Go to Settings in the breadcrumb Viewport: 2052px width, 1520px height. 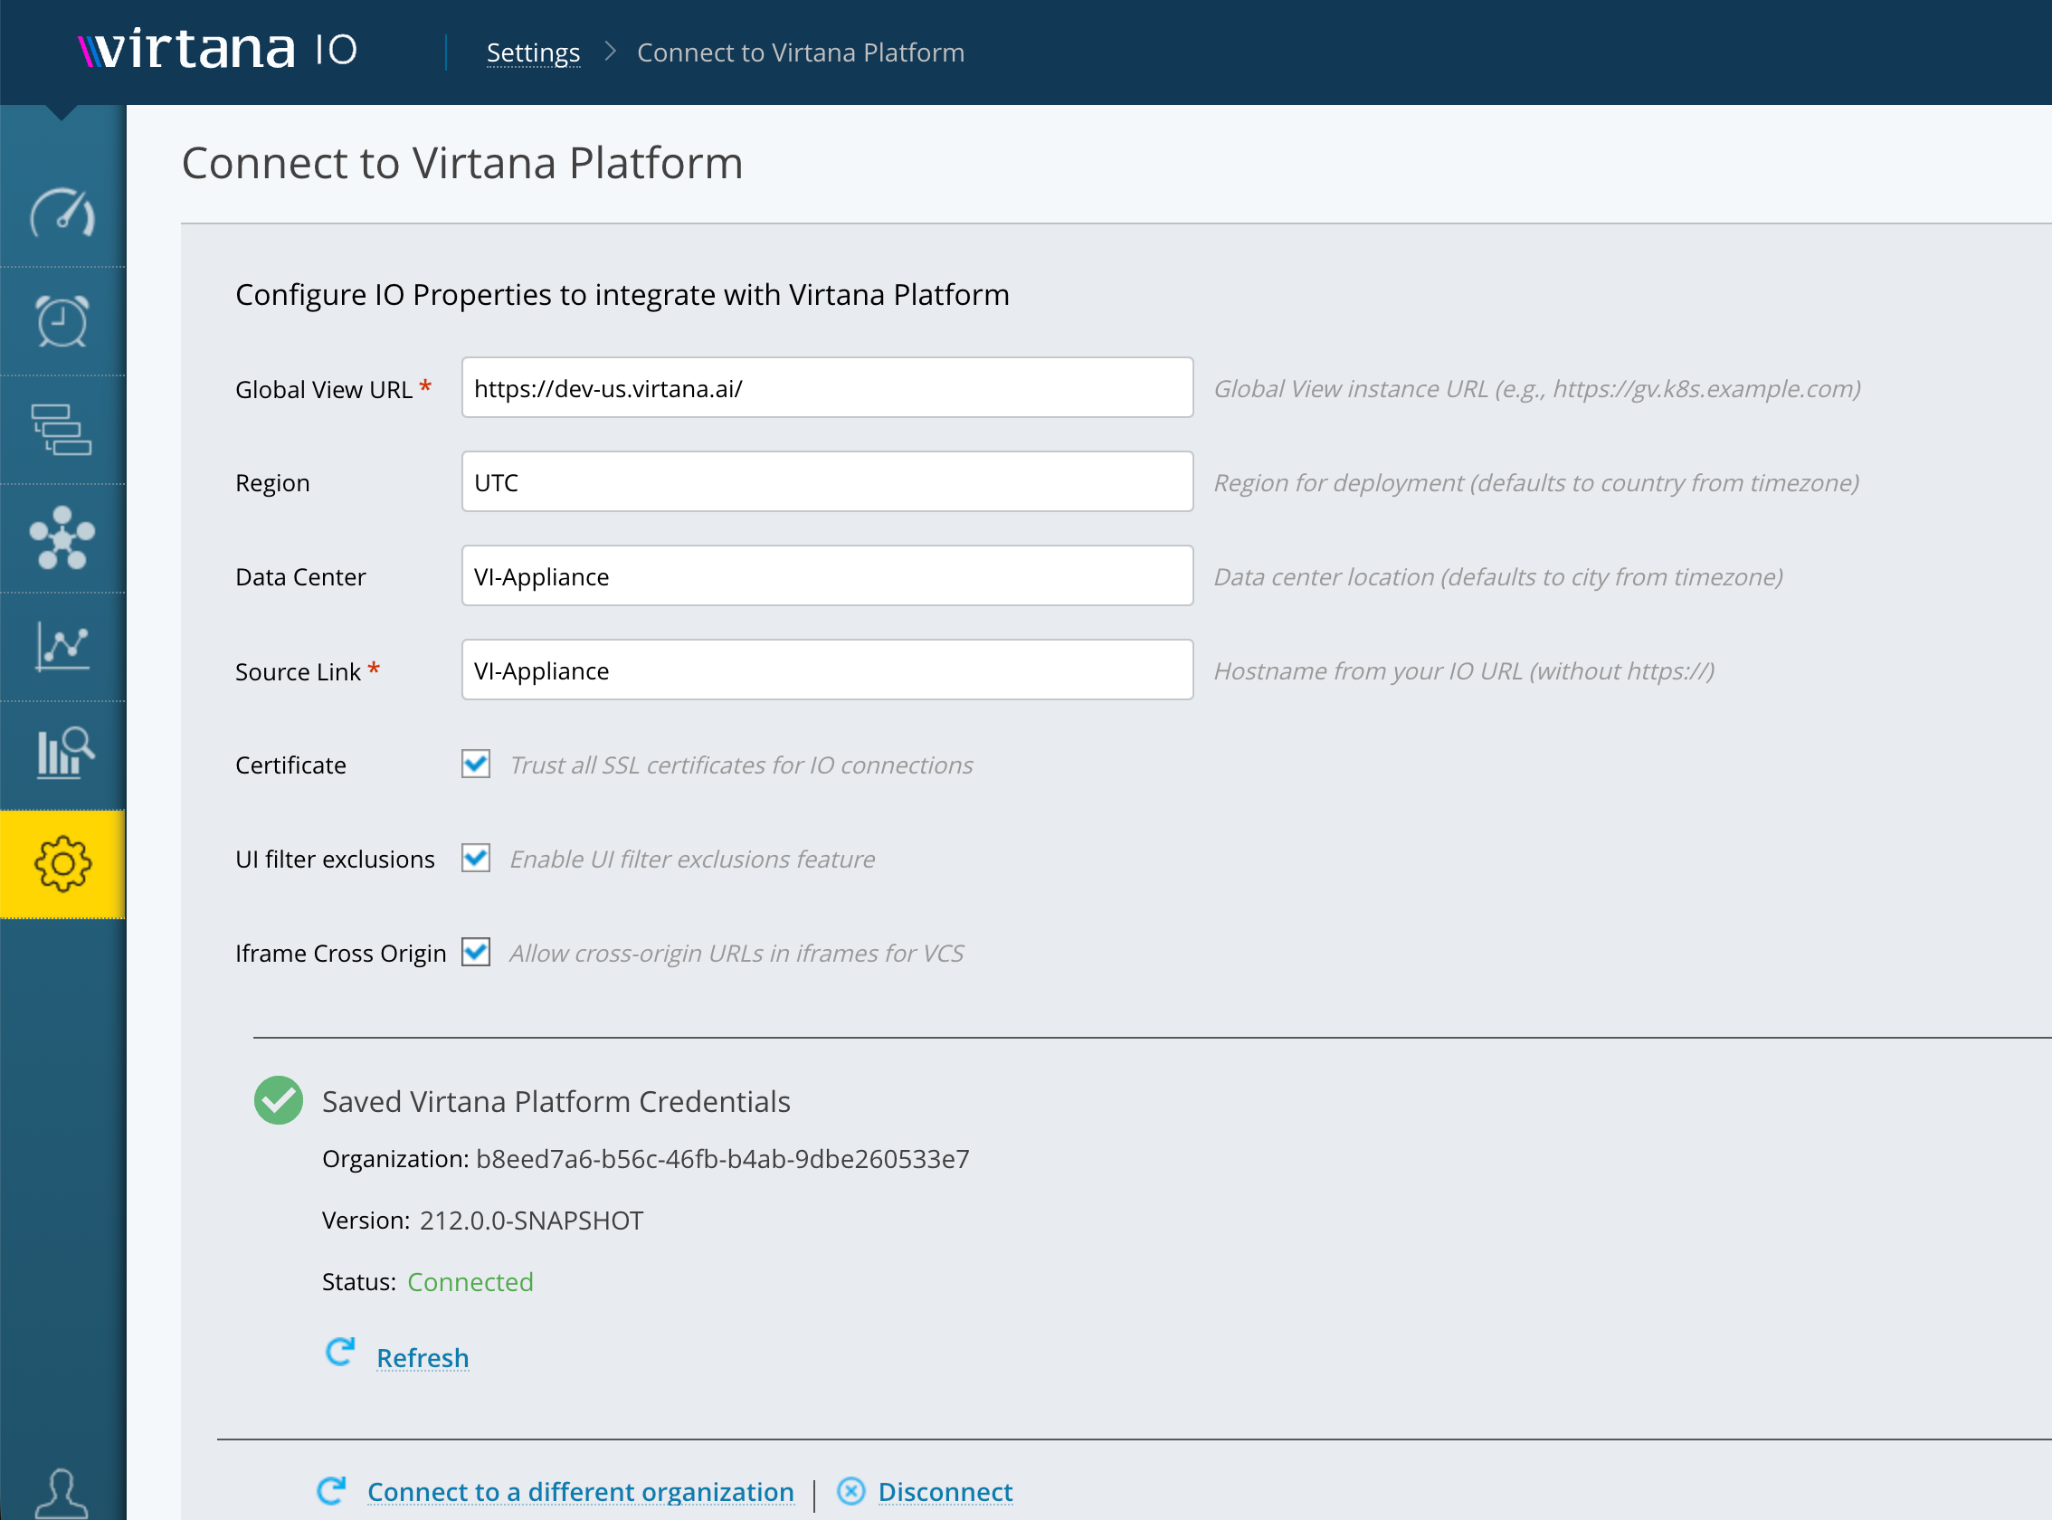(x=534, y=52)
